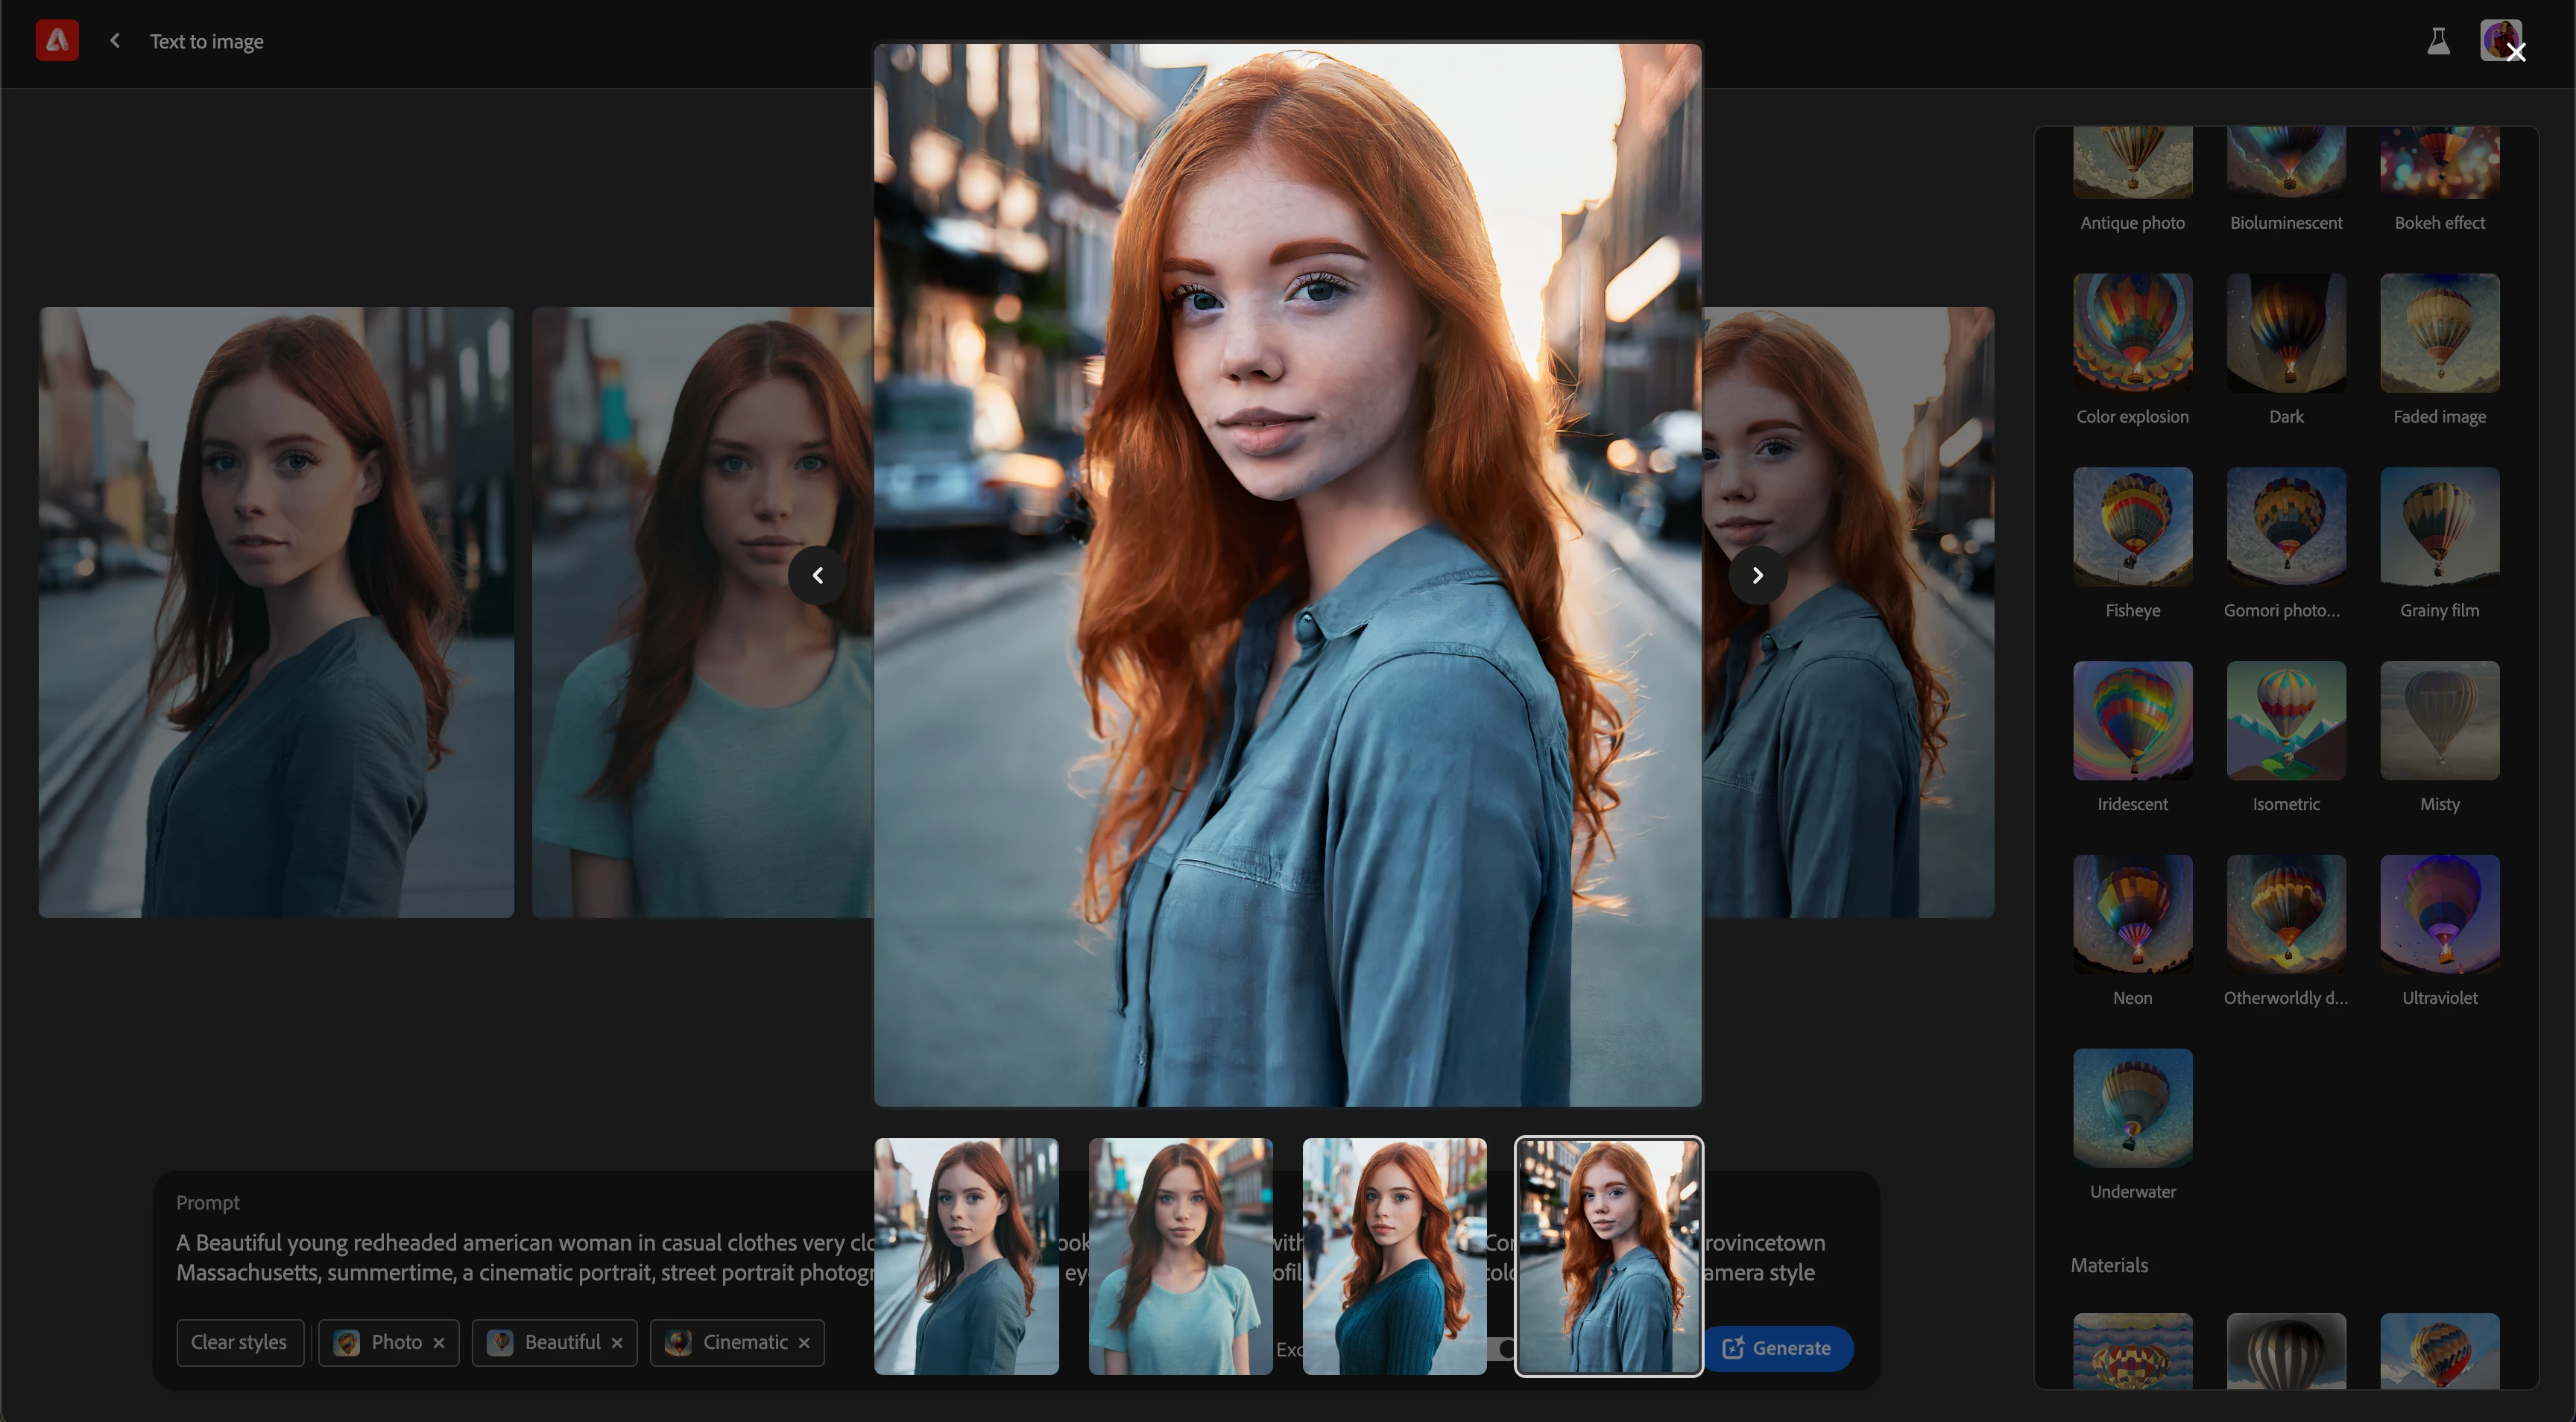This screenshot has height=1422, width=2576.
Task: Remove the Beautiful style tag
Action: (x=617, y=1343)
